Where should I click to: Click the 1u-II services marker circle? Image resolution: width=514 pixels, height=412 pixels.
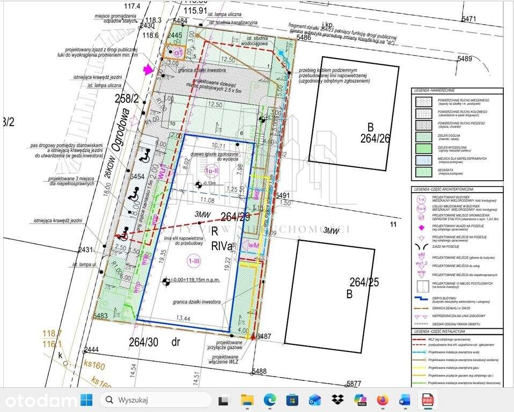point(211,171)
